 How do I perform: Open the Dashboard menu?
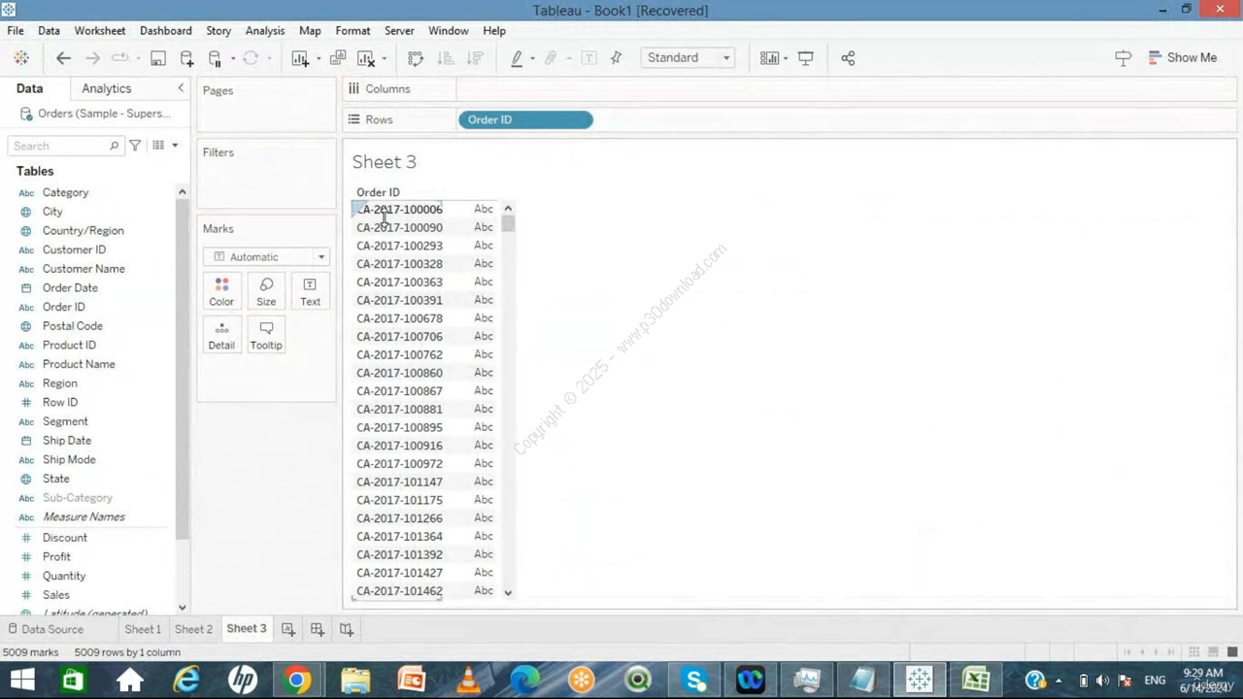coord(166,31)
